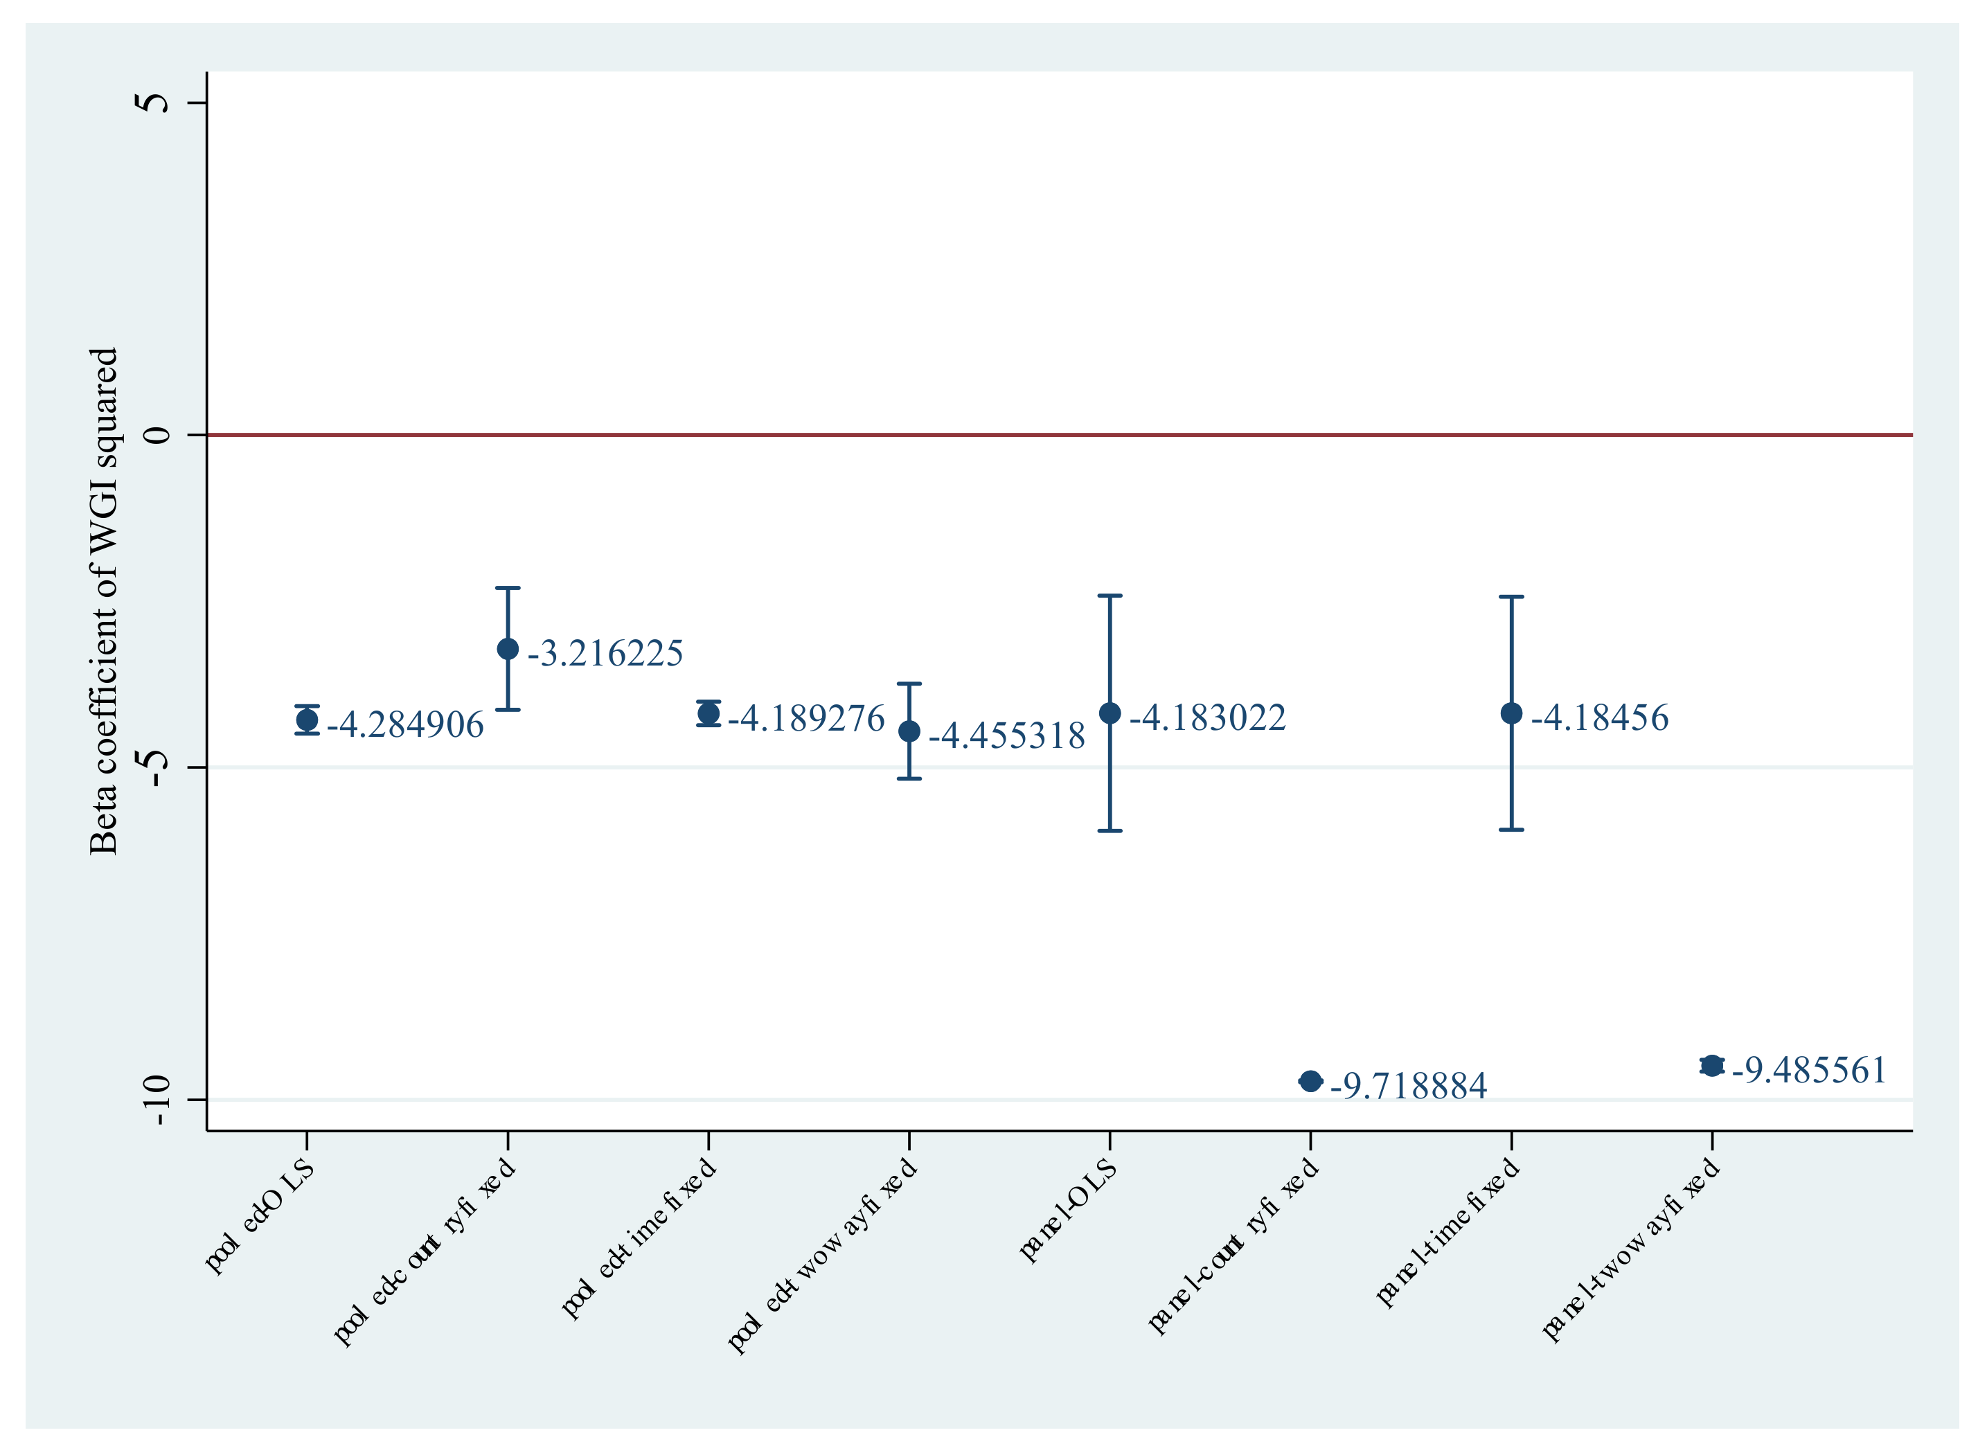
Task: Click the -3.216225 data point marker
Action: tap(508, 649)
